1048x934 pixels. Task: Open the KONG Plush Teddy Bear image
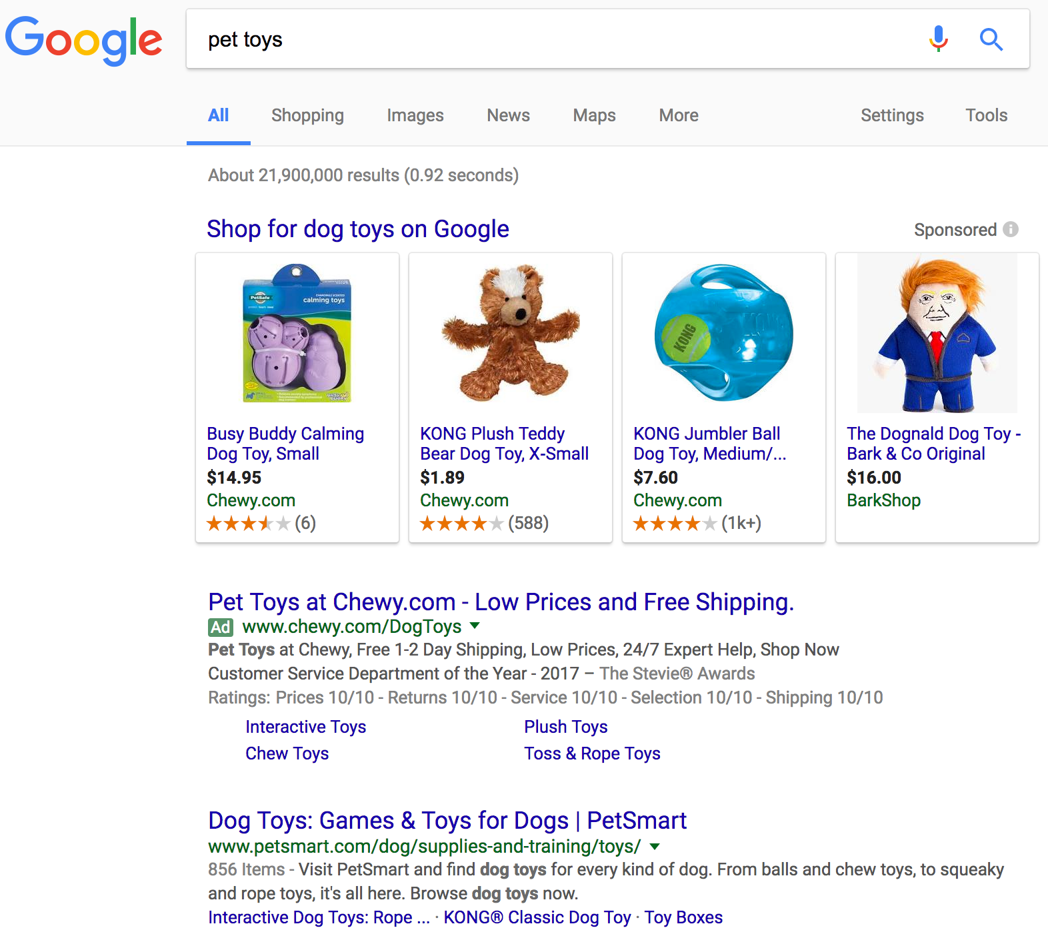(511, 333)
